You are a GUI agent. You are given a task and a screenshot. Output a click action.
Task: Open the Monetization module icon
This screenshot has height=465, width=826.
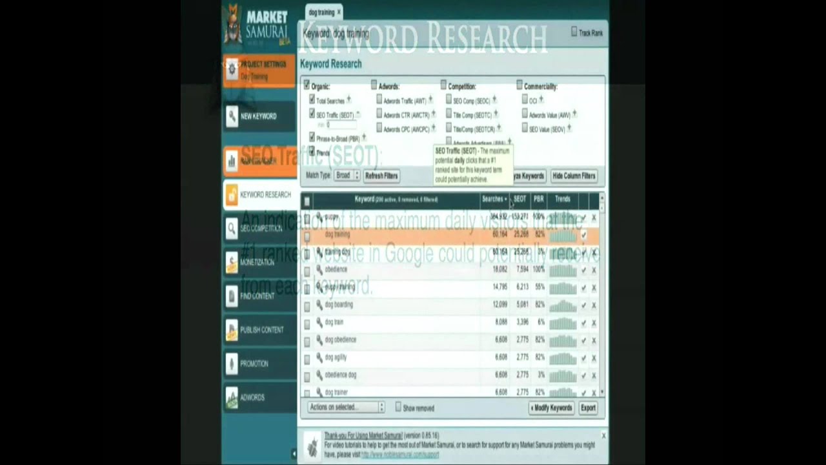(232, 262)
